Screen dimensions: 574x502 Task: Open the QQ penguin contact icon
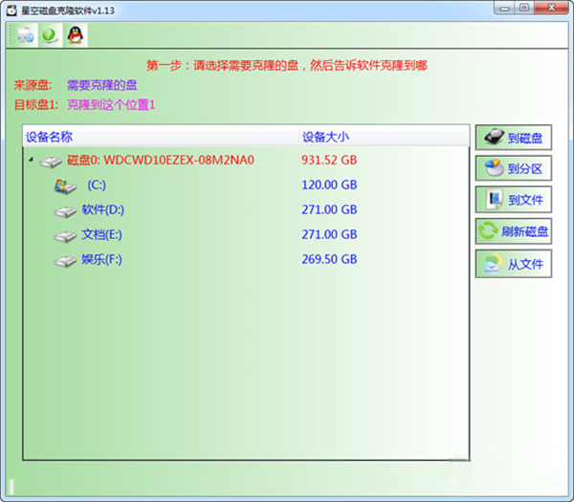click(x=74, y=34)
